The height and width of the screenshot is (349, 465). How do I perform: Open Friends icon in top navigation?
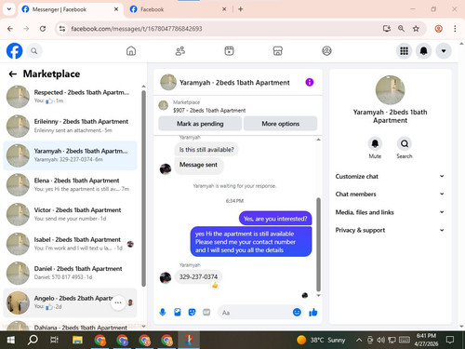pyautogui.click(x=180, y=51)
